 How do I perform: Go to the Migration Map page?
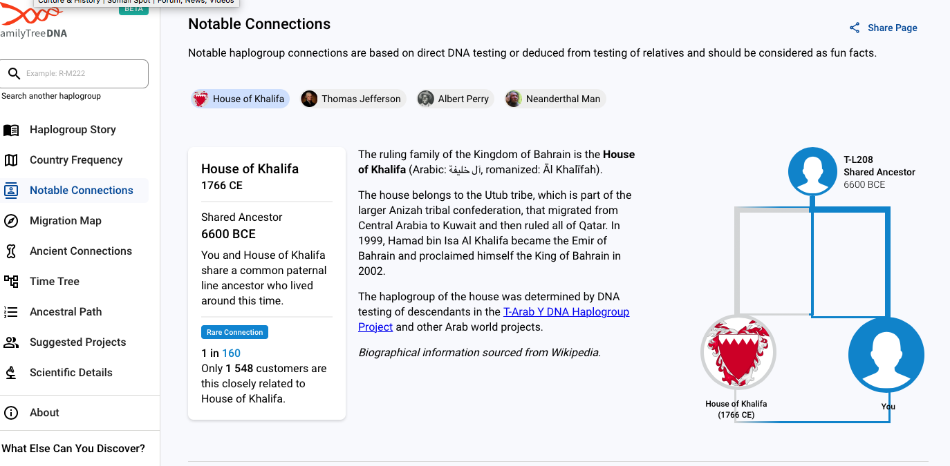click(66, 221)
